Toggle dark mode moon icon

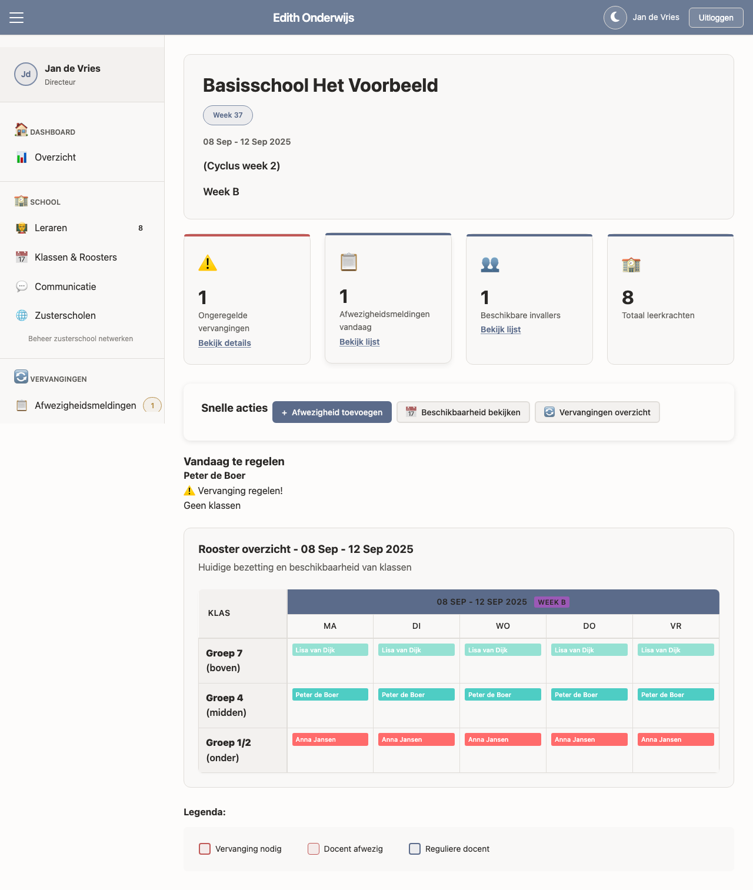point(615,18)
